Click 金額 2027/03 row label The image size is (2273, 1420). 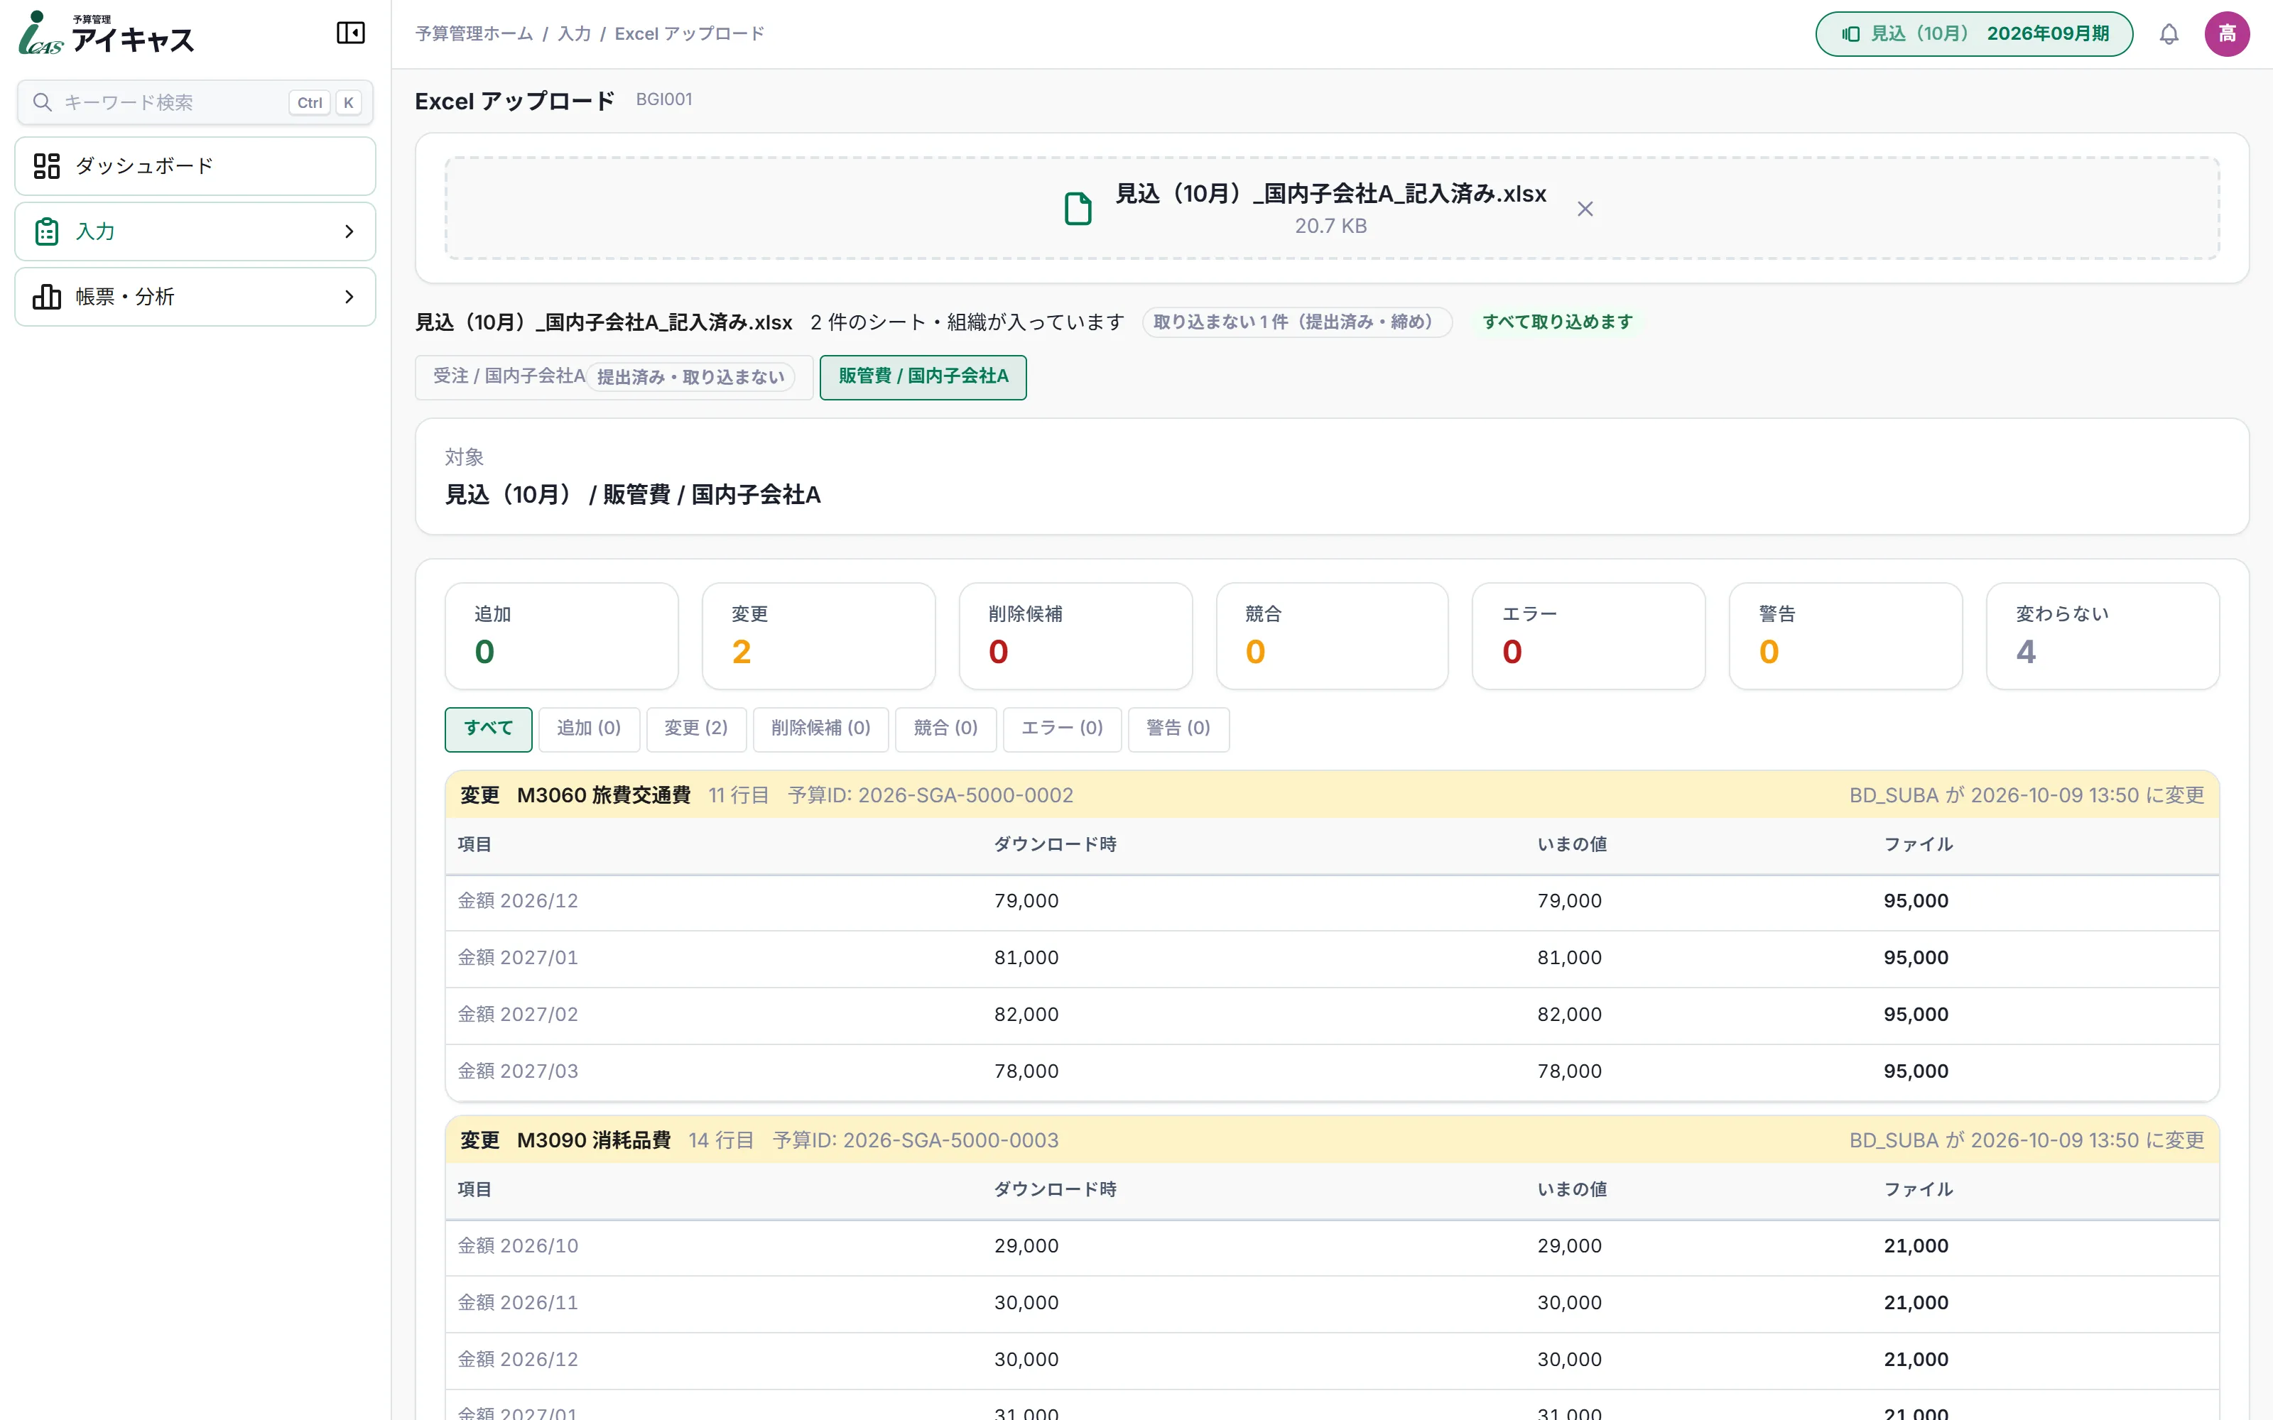click(x=518, y=1073)
